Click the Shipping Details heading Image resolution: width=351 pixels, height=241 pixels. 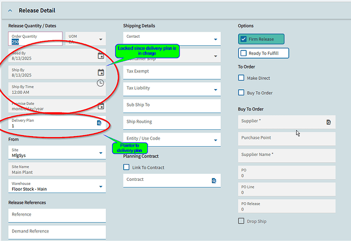coord(139,26)
